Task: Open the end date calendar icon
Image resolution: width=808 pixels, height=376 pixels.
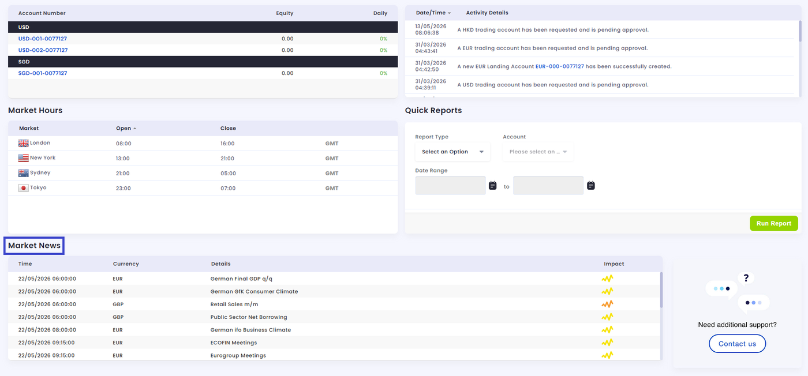Action: 591,186
